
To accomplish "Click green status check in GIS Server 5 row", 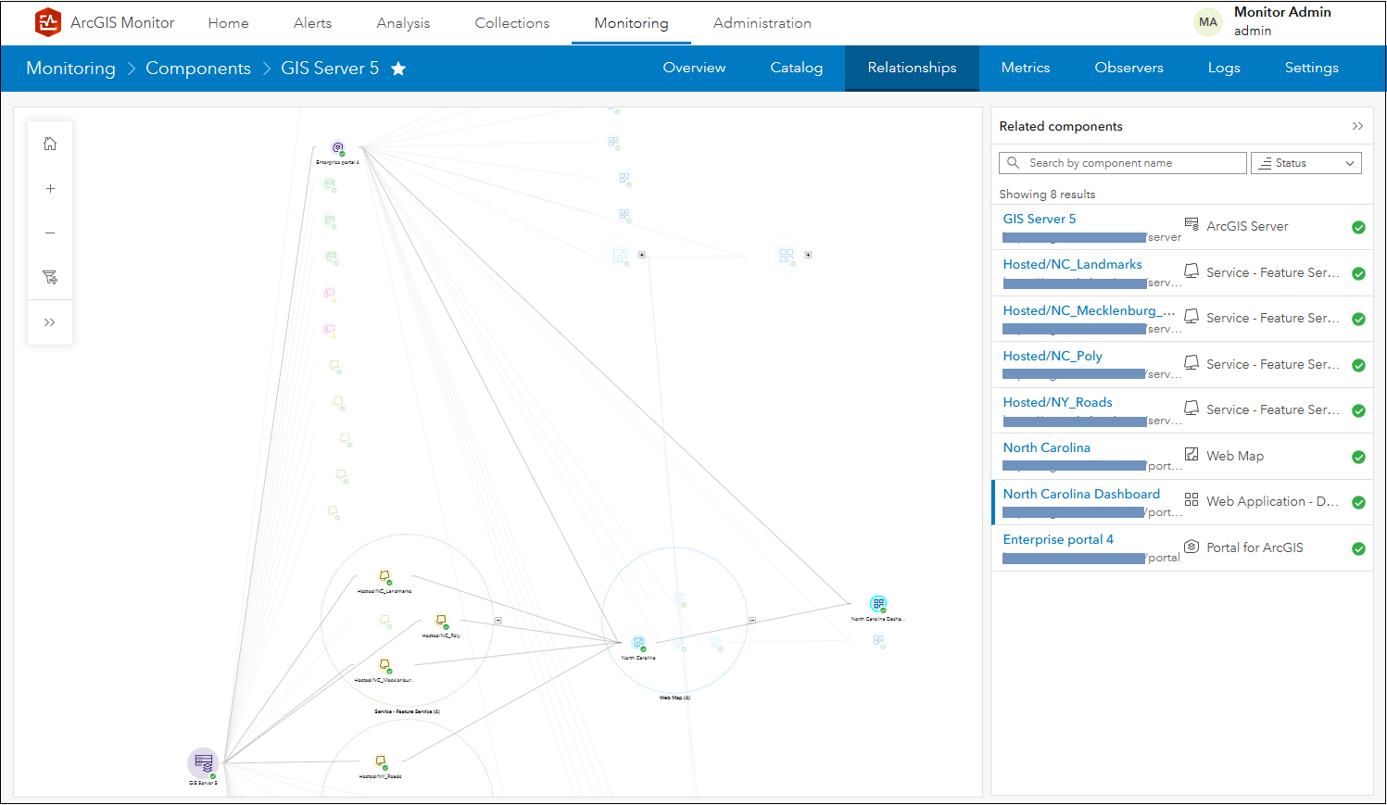I will (1358, 227).
